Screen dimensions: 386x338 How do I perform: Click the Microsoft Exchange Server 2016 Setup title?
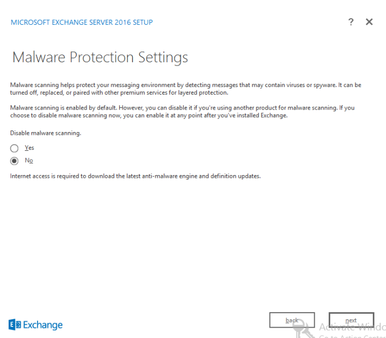pyautogui.click(x=82, y=23)
